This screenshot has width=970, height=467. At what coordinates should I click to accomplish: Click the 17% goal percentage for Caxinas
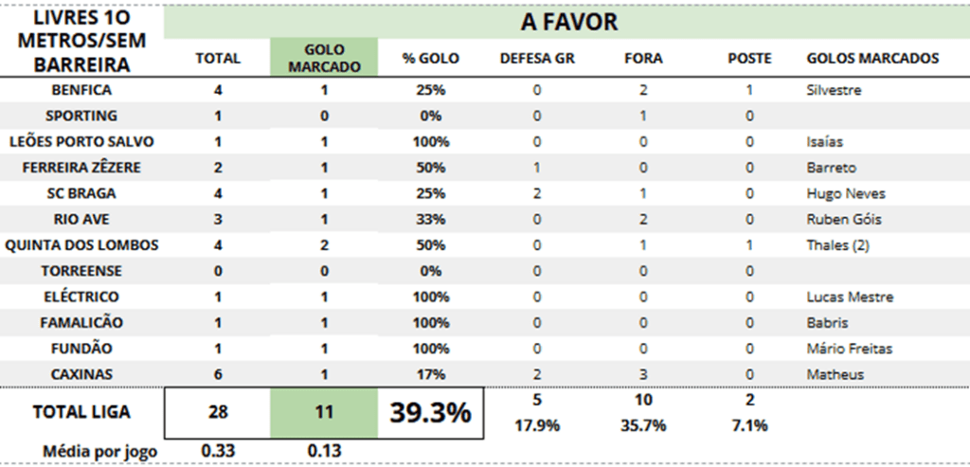pyautogui.click(x=430, y=374)
